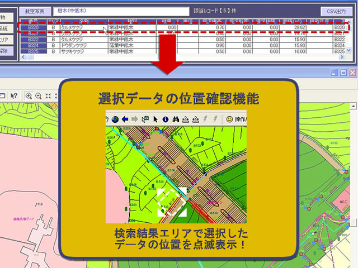The height and width of the screenshot is (268, 358).
Task: Select the black arrow pointer tool
Action: pyautogui.click(x=156, y=119)
